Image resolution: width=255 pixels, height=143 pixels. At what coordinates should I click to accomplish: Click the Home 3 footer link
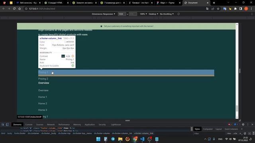pos(43,110)
